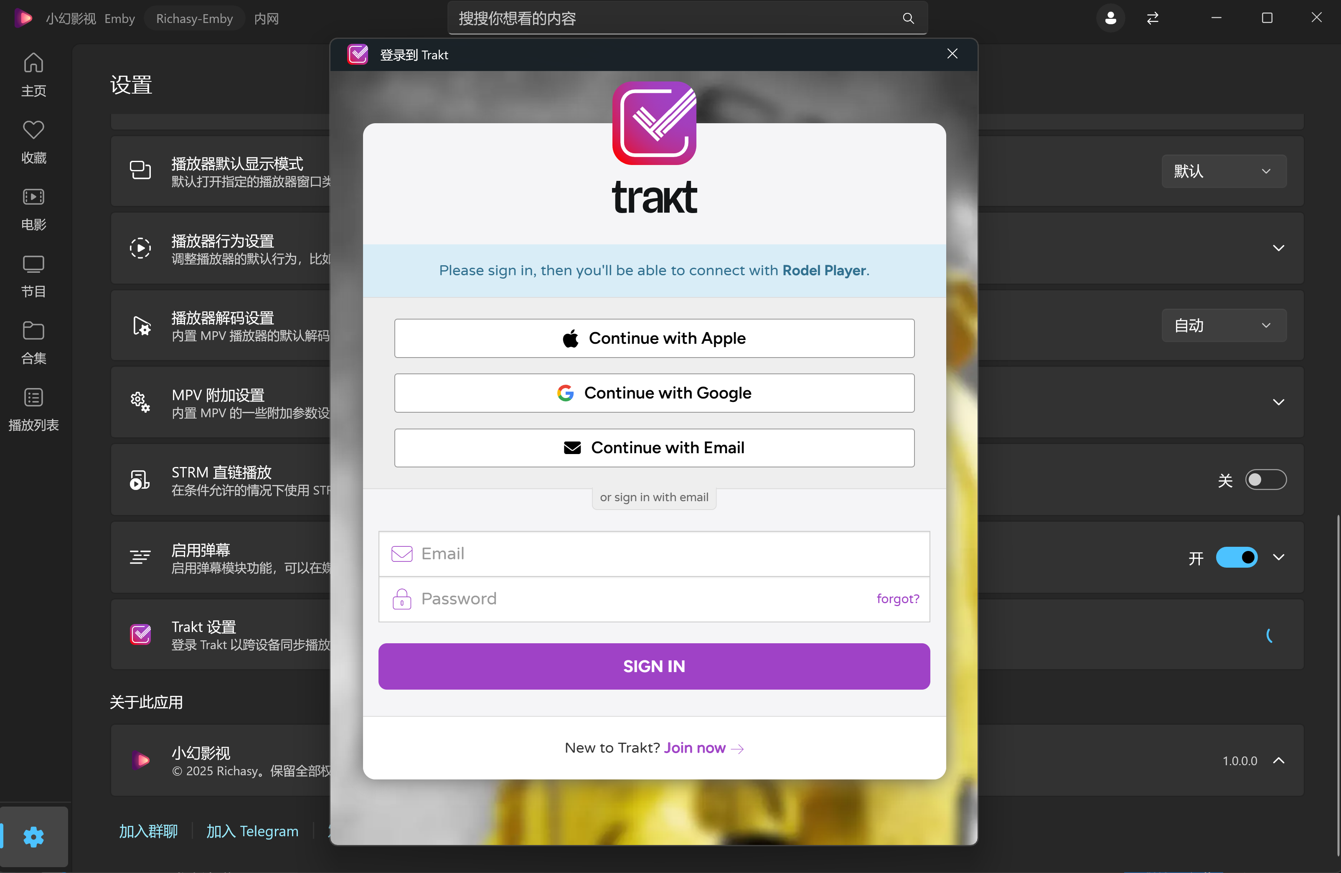Expand the 启用弹幕 options chevron

(1278, 557)
